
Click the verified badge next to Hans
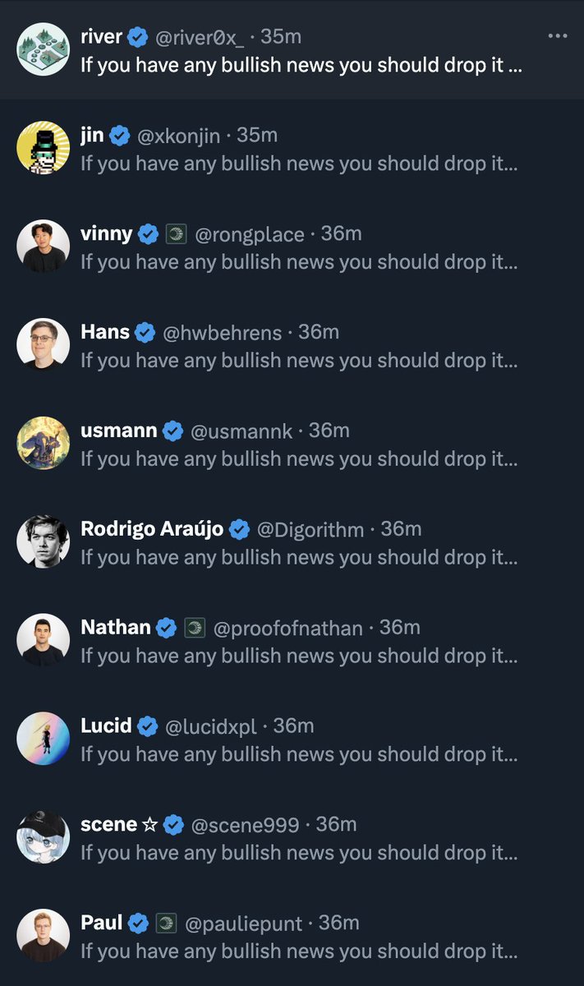tap(145, 333)
